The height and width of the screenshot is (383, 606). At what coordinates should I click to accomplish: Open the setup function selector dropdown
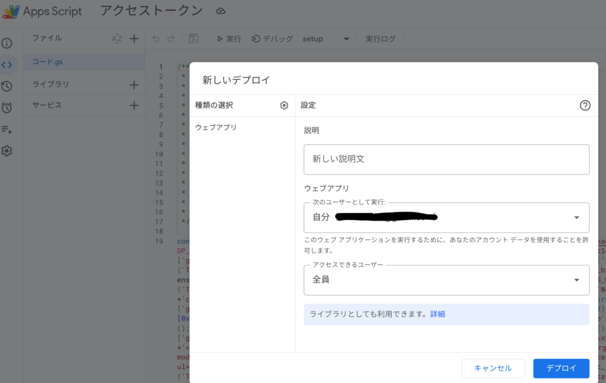coord(346,39)
